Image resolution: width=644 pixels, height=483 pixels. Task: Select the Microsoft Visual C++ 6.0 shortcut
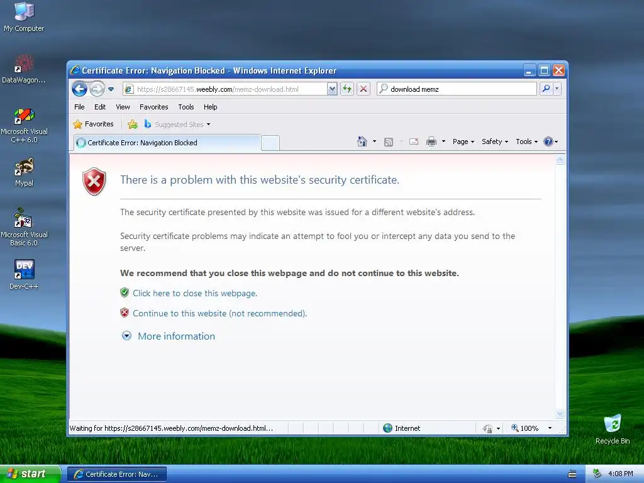[x=24, y=125]
